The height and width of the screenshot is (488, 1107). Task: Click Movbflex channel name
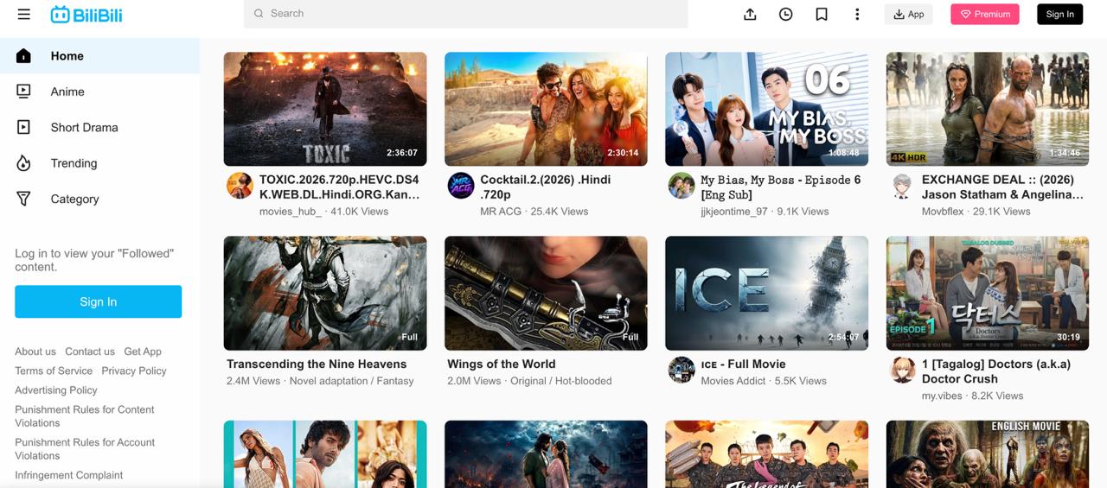pyautogui.click(x=943, y=212)
